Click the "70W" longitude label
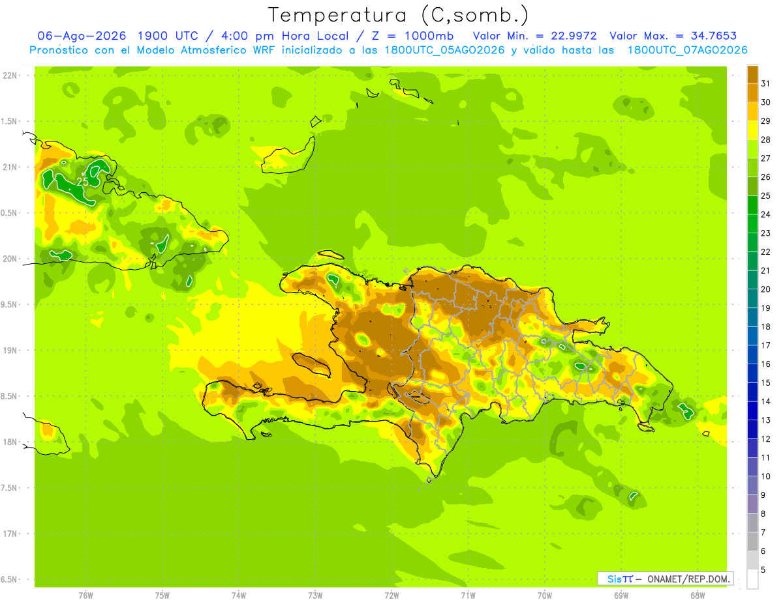Viewport: 783px width, 604px height. [545, 595]
